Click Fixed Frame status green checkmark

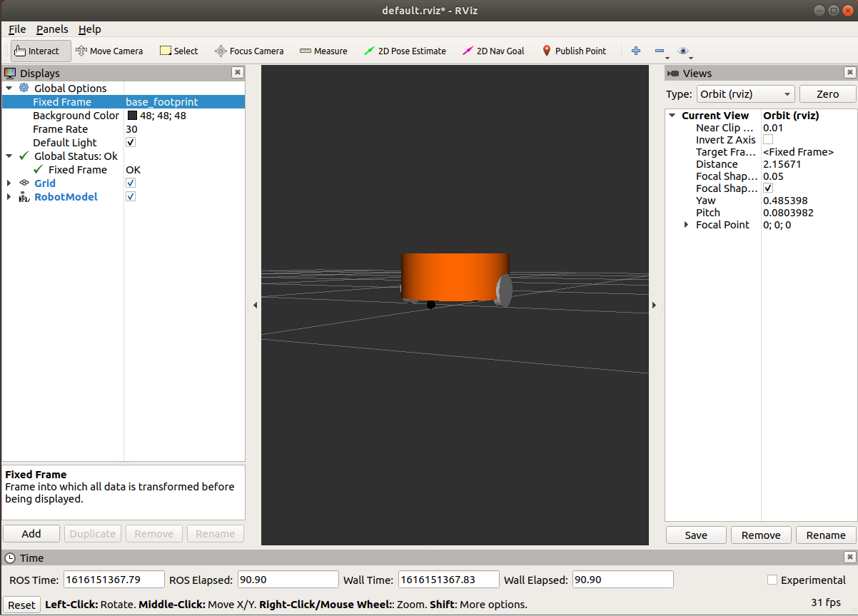[39, 169]
